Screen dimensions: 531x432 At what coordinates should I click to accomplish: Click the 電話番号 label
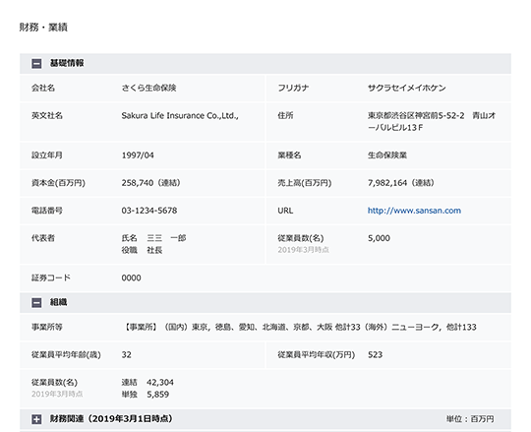[x=47, y=211]
